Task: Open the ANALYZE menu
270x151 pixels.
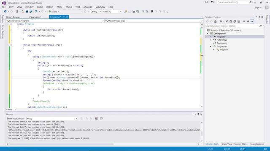Action: click(x=88, y=7)
